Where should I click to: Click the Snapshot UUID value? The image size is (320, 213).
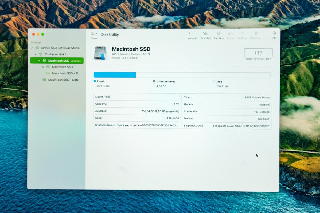tap(241, 126)
